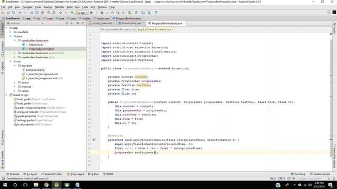Open the Android project view selector
Image resolution: width=337 pixels, height=189 pixels.
(25, 23)
